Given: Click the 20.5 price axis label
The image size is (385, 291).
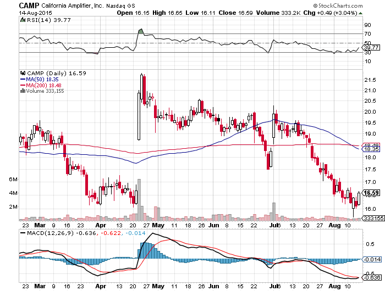Looking at the screenshot, I should click(370, 101).
